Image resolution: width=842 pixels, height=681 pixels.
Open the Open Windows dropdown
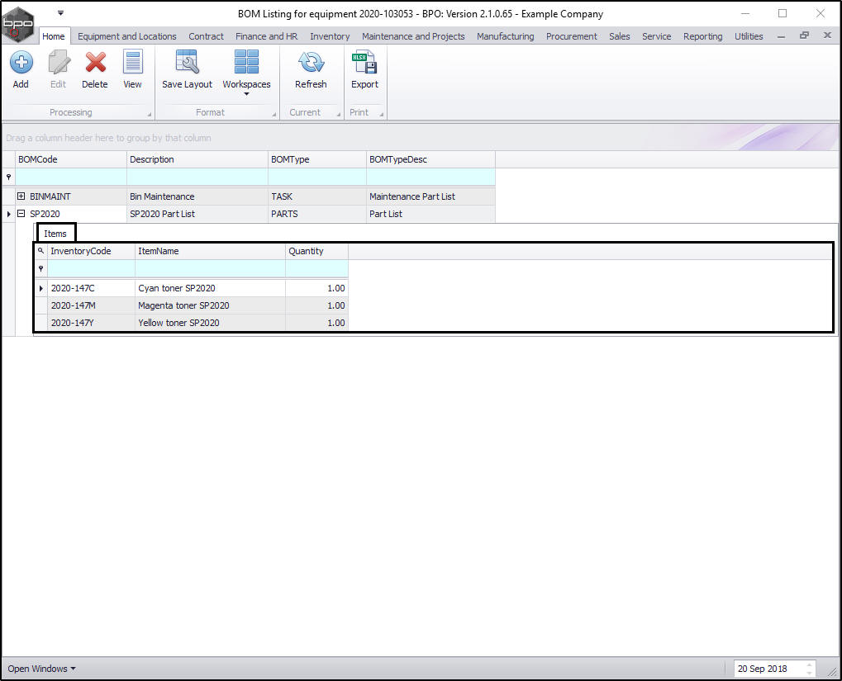point(41,669)
